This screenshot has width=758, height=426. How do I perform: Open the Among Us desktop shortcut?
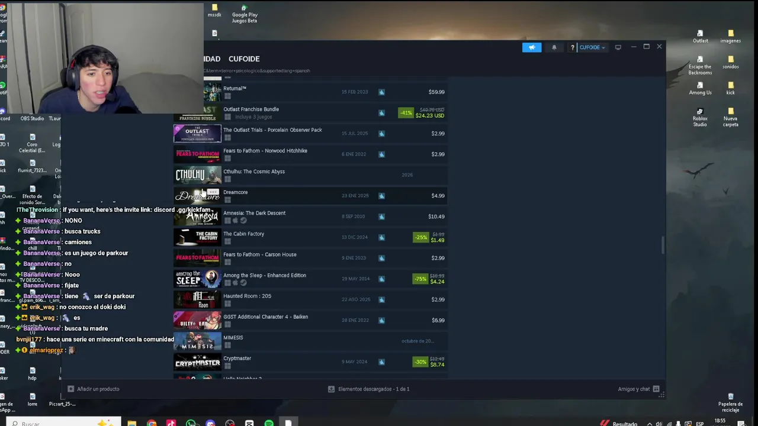click(x=700, y=88)
